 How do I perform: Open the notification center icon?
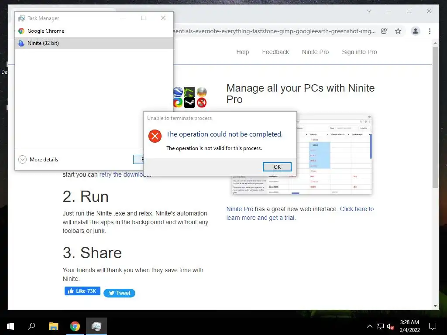coord(433,326)
